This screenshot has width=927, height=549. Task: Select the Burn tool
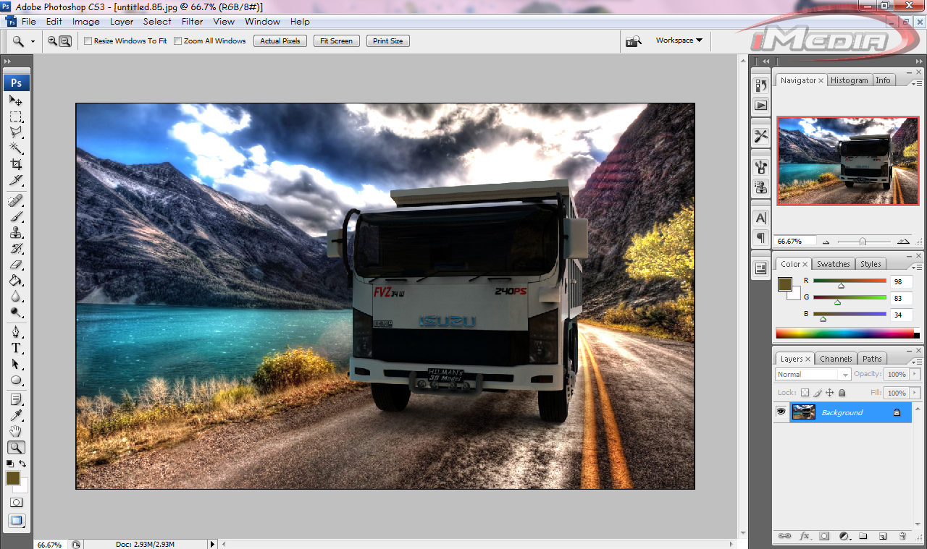(16, 312)
